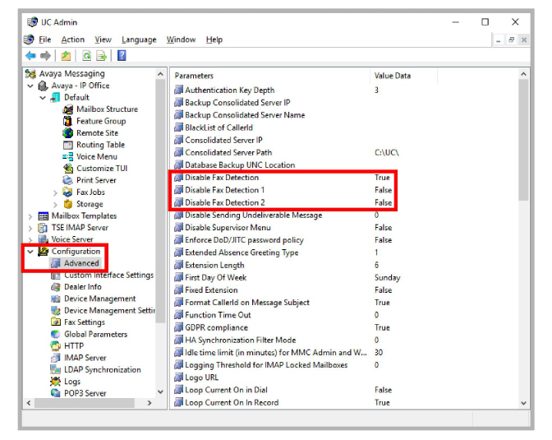The image size is (552, 440).
Task: Select the Disable Fax Detection 2 parameter
Action: (224, 202)
